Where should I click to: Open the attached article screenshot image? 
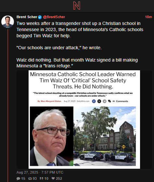tap(84, 119)
